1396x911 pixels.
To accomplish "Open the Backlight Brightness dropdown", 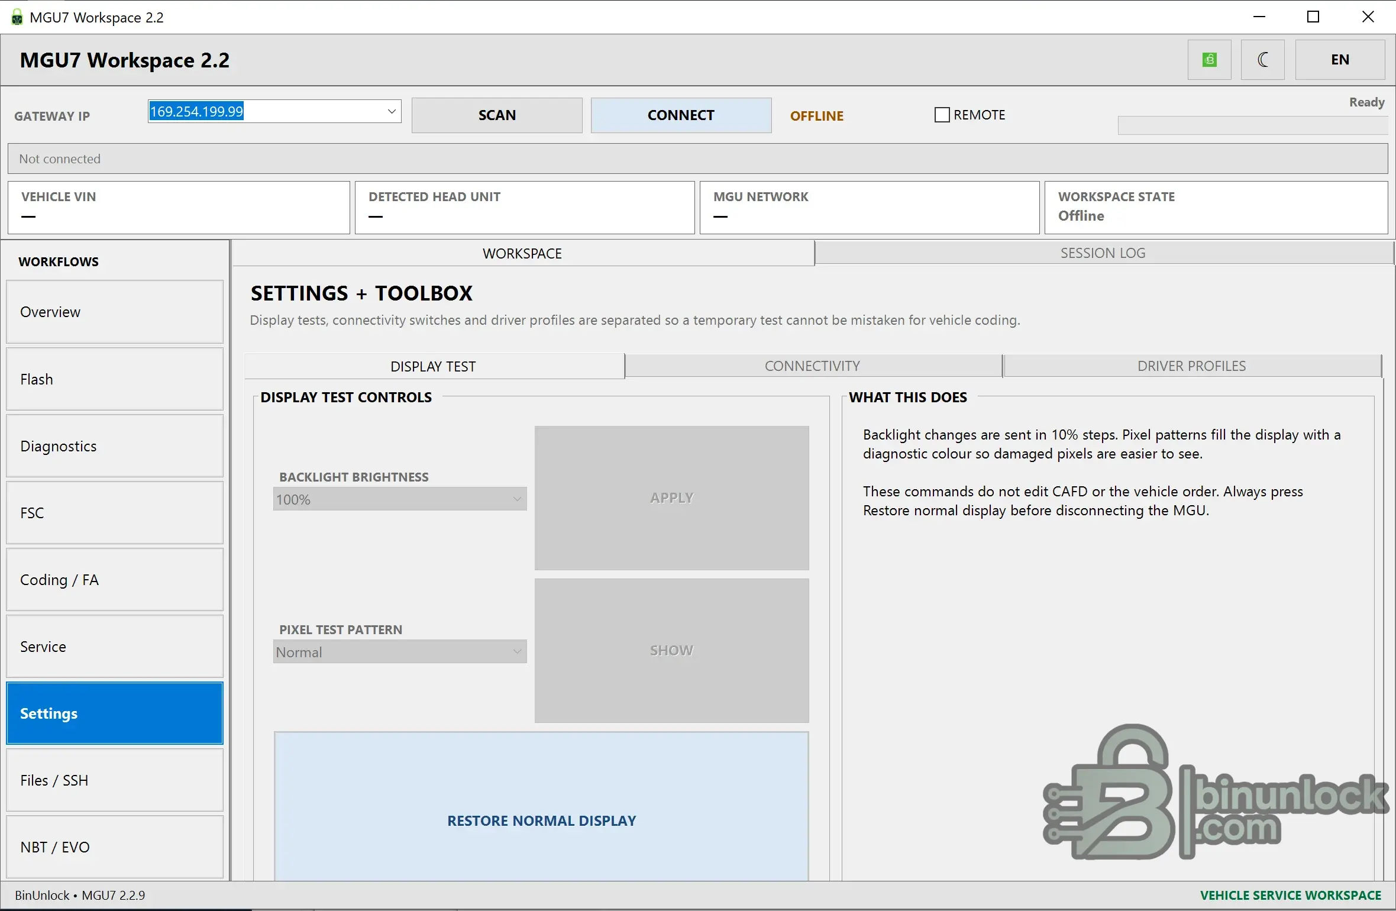I will point(400,499).
